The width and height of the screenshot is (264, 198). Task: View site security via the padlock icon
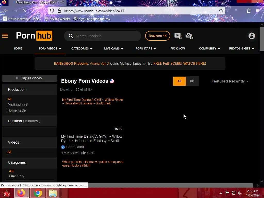(59, 11)
